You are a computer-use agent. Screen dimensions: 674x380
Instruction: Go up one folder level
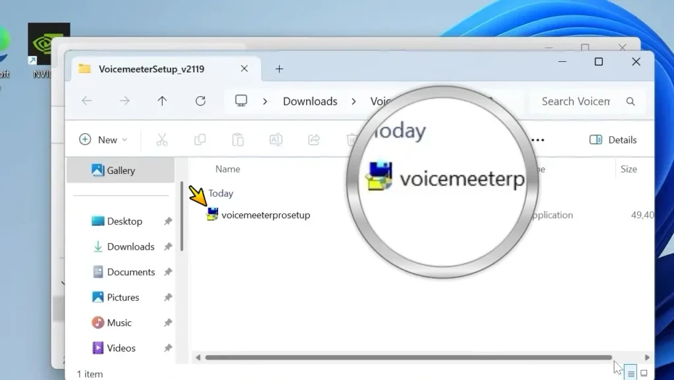click(162, 101)
